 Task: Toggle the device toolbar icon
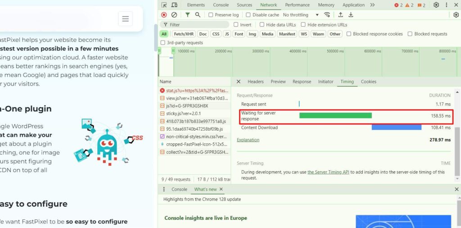point(174,5)
